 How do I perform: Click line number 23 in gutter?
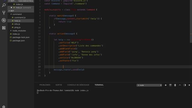click(39, 67)
